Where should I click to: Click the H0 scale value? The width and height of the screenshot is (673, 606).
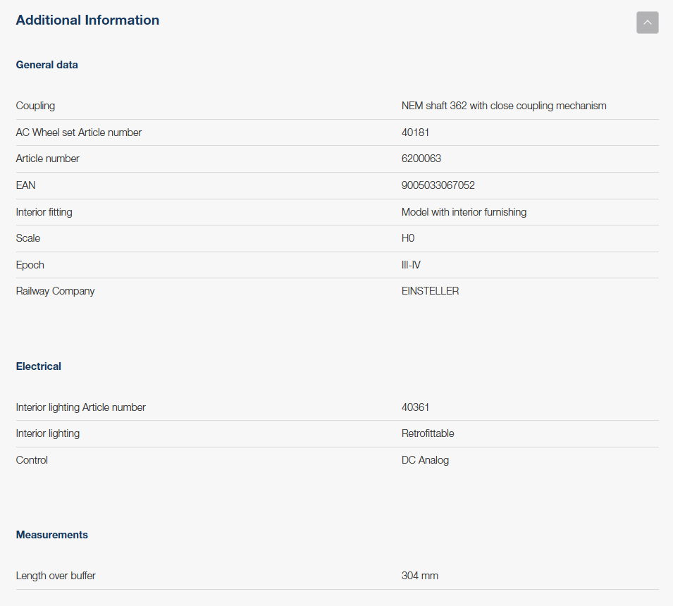(408, 238)
